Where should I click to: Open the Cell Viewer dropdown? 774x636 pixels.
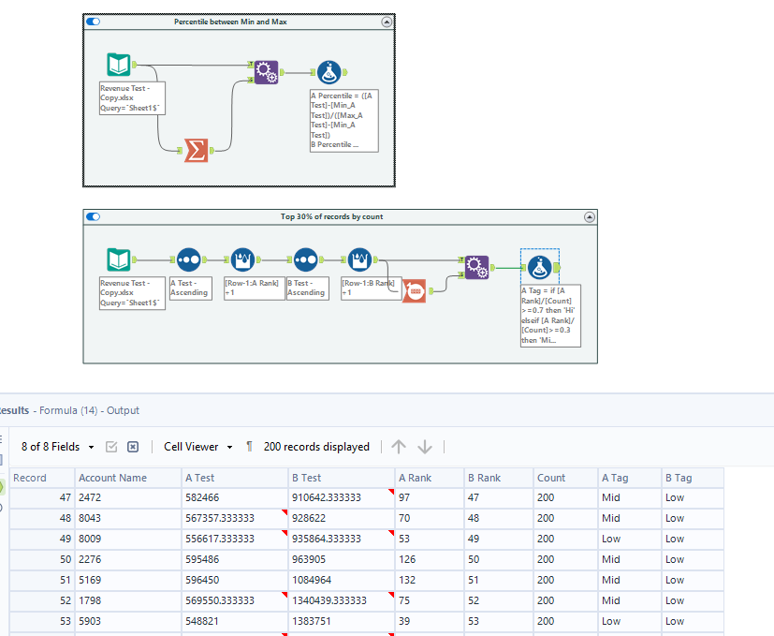tap(197, 446)
